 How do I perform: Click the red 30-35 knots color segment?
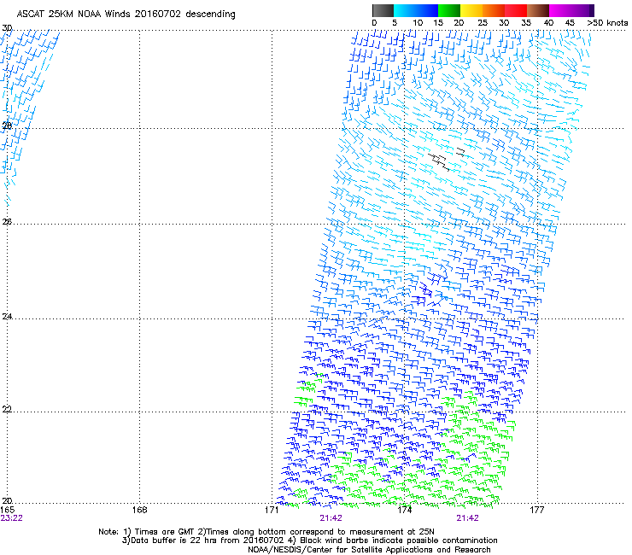[x=516, y=10]
